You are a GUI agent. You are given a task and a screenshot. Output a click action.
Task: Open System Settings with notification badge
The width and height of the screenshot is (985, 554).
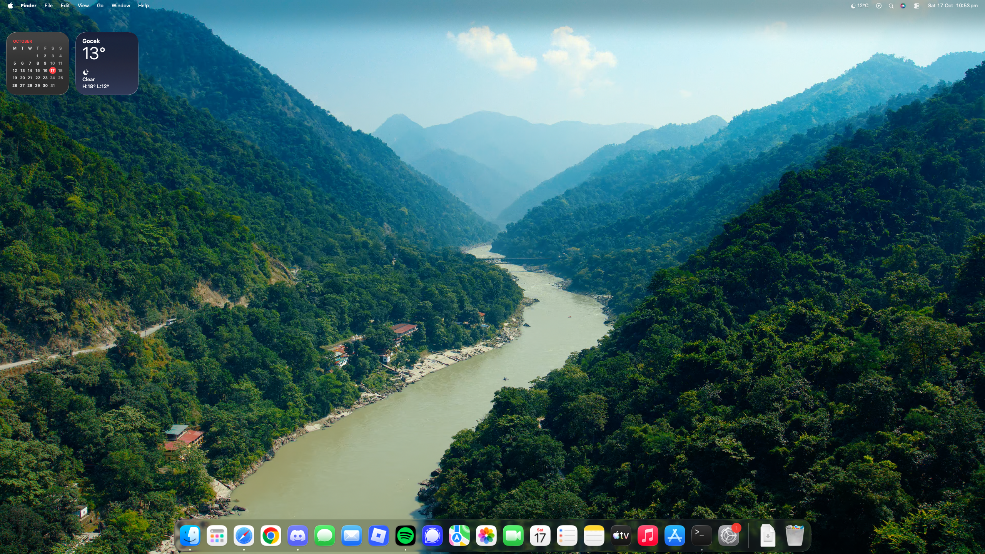coord(729,536)
